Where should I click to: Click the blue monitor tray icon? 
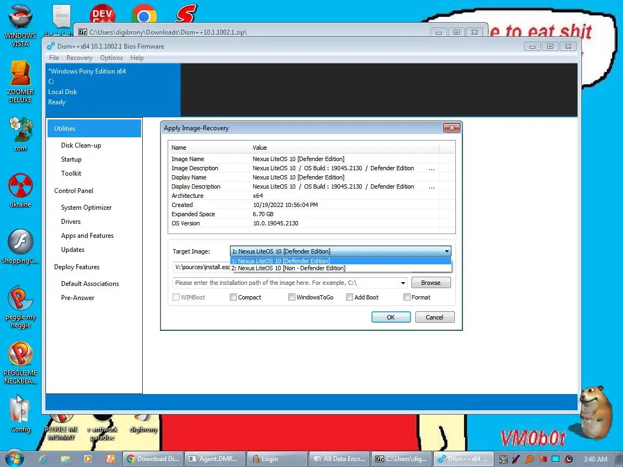[555, 459]
